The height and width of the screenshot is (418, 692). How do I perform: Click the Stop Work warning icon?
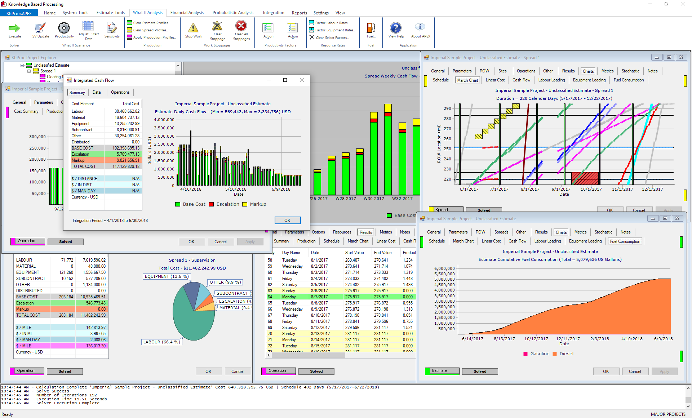click(x=194, y=29)
